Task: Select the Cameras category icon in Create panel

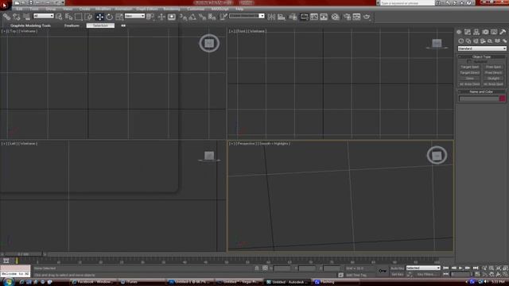Action: click(483, 41)
